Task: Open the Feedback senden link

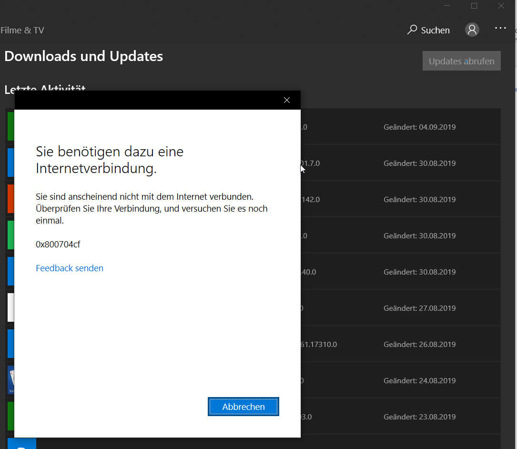Action: [x=70, y=268]
